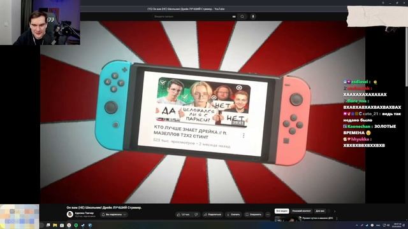The height and width of the screenshot is (229, 408).
Task: Open the recommended video thumbnail in sidebar
Action: (288, 219)
